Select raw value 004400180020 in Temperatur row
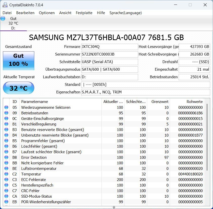The image size is (213, 209). [190, 174]
